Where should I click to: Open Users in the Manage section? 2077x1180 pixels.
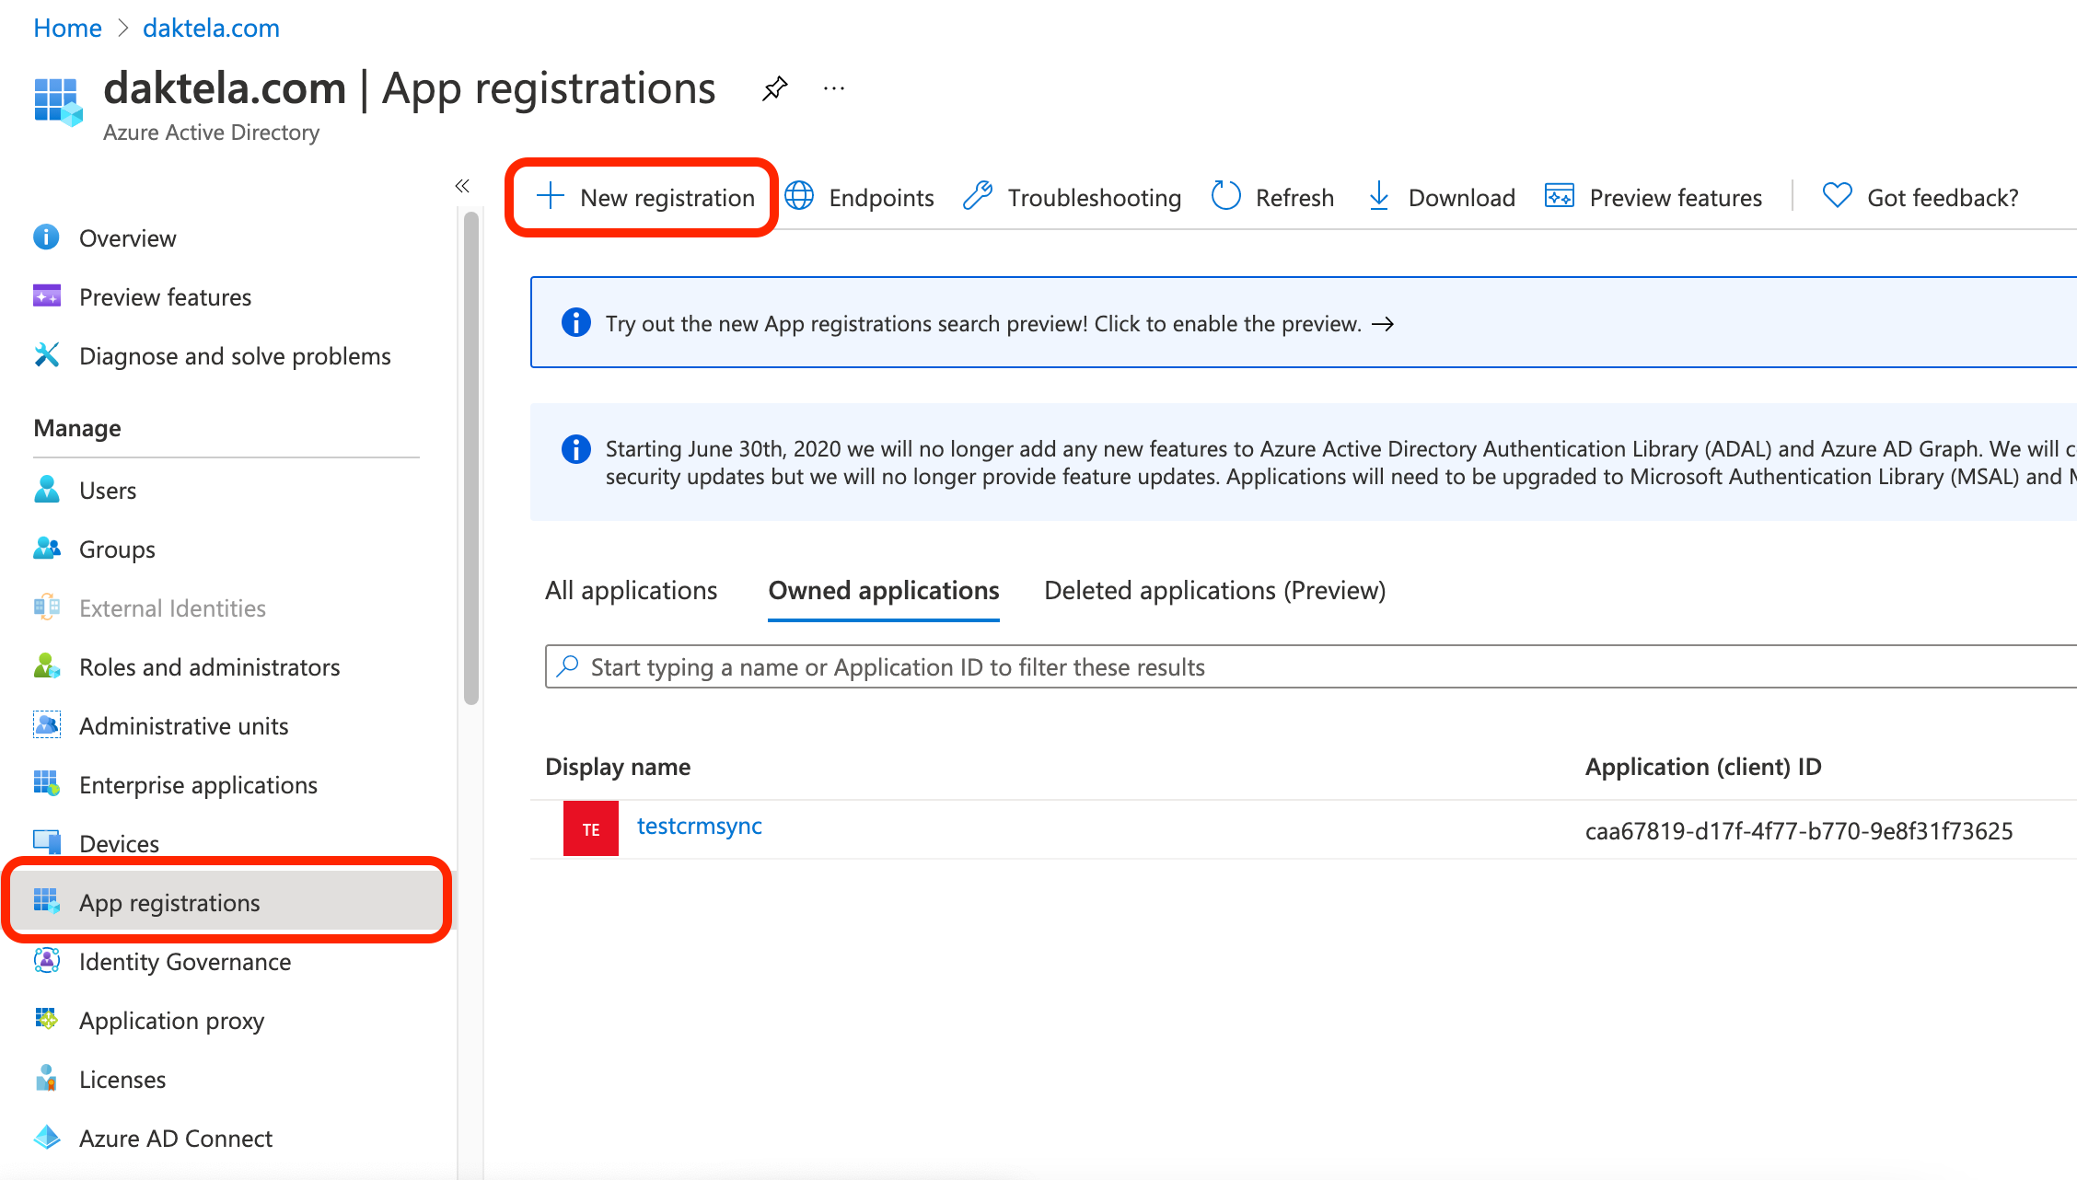click(x=107, y=490)
